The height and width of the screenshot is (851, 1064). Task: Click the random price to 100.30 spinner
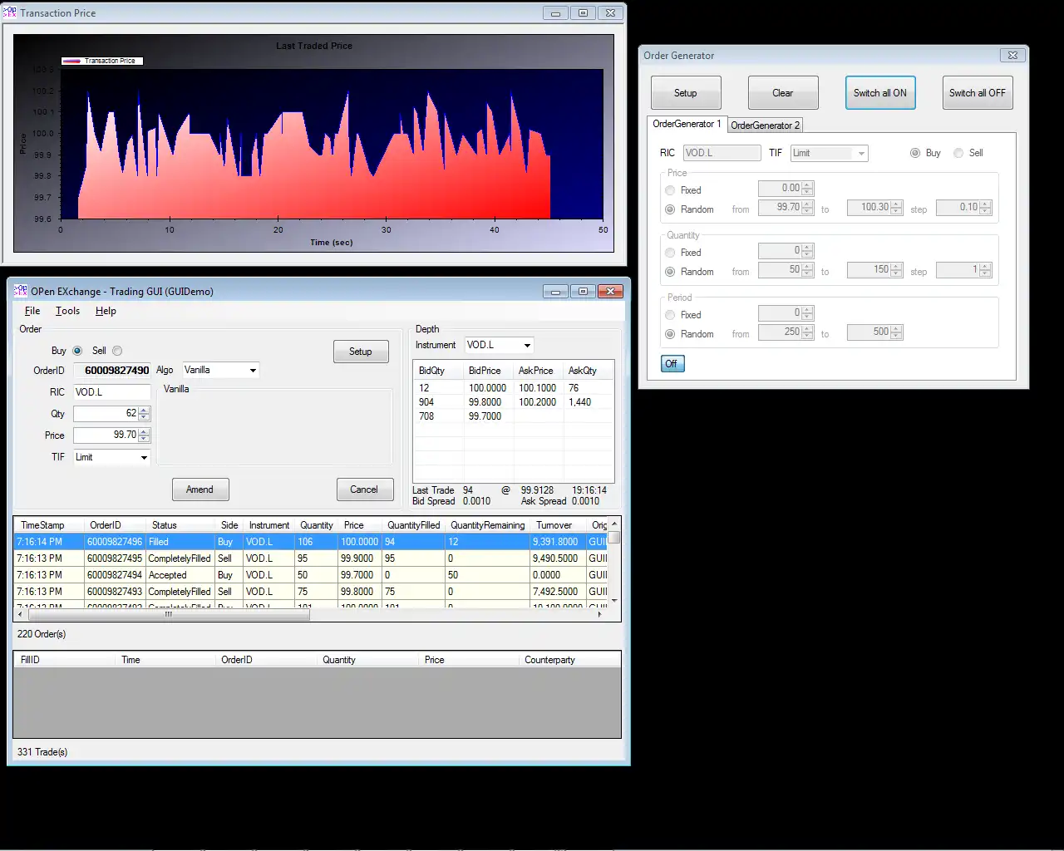tap(897, 208)
